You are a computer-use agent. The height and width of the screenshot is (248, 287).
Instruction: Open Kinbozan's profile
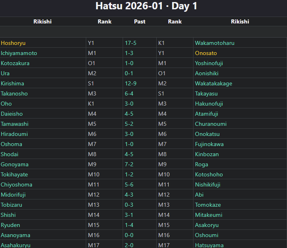(207, 155)
